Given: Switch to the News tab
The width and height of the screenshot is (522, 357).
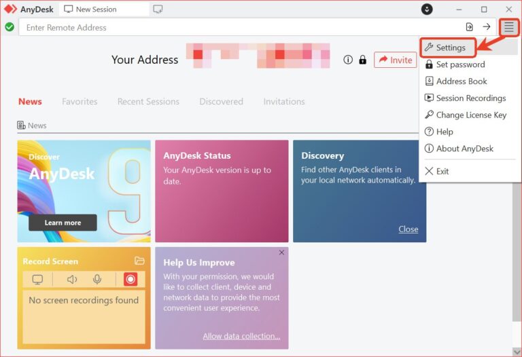Looking at the screenshot, I should [30, 101].
